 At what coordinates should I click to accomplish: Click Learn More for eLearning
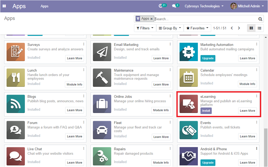click(247, 111)
